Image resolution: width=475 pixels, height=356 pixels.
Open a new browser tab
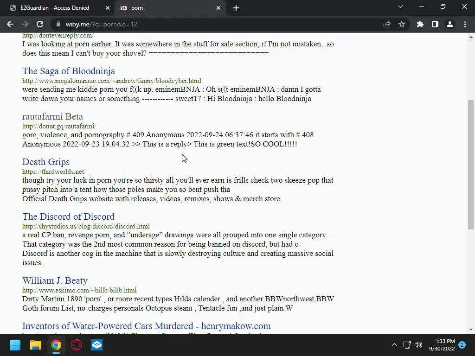pyautogui.click(x=236, y=8)
